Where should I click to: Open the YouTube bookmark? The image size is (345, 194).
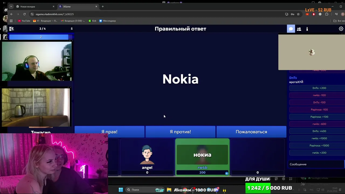(24, 21)
